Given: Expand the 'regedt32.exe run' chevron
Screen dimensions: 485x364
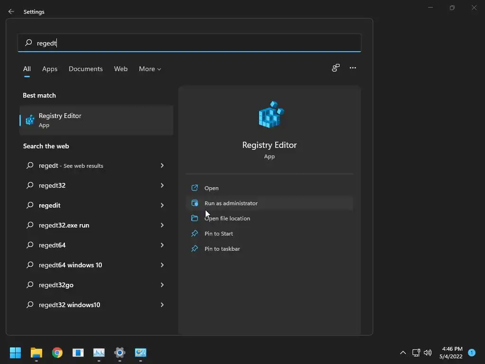Looking at the screenshot, I should 162,225.
